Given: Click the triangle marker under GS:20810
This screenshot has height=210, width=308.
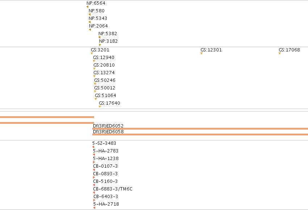Looking at the screenshot, I should [94, 68].
